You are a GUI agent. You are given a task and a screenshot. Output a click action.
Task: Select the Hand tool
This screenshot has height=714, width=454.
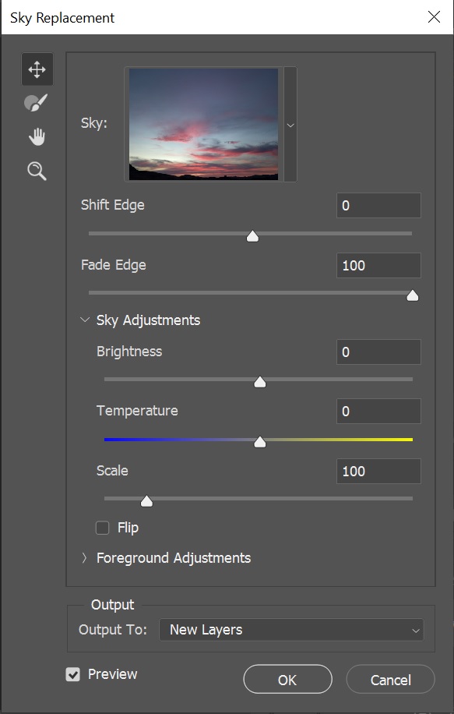[x=37, y=136]
